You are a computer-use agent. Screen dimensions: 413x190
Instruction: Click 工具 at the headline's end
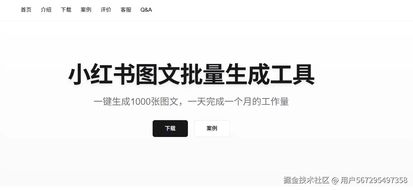pos(293,75)
